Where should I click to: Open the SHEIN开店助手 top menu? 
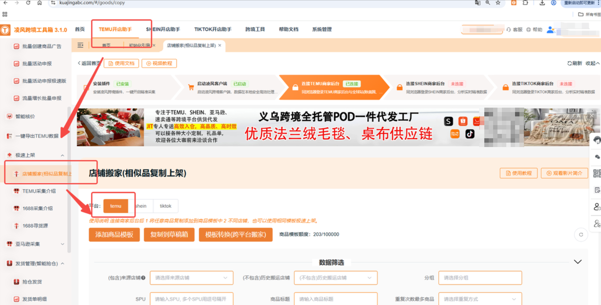pyautogui.click(x=163, y=29)
